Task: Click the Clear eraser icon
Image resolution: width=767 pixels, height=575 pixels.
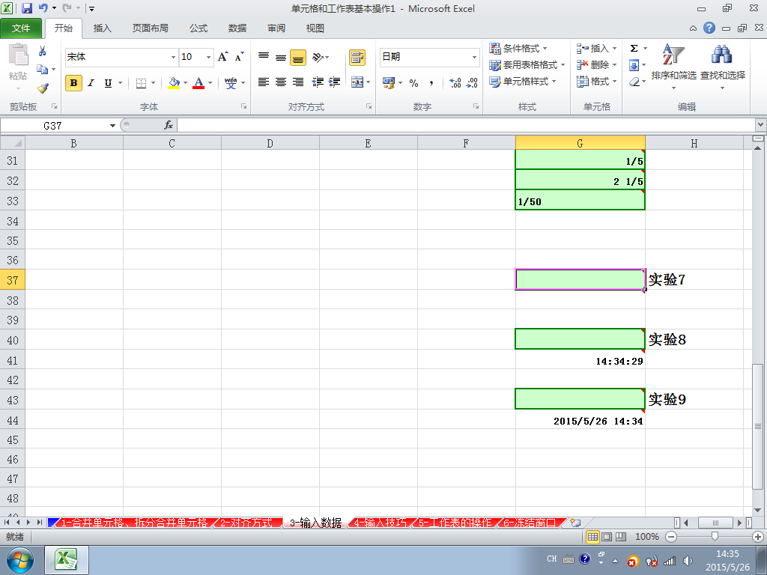Action: (x=634, y=82)
